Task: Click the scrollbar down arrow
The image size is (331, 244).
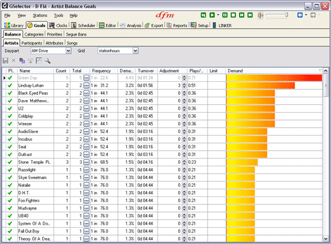Action: pos(326,239)
